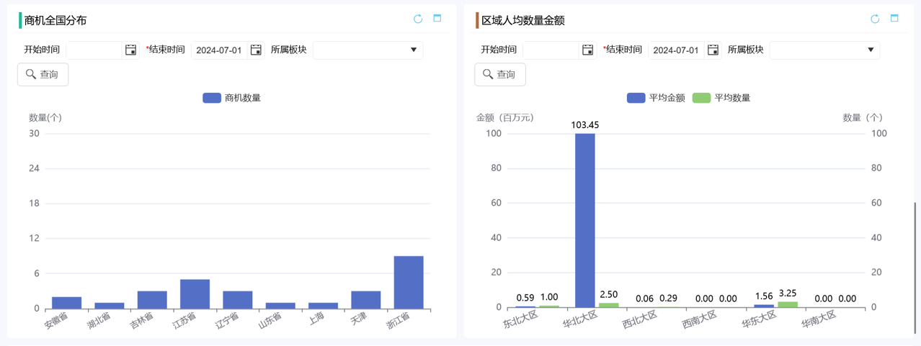This screenshot has width=921, height=346.
Task: Expand 所属板块 dropdown in right panel
Action: pyautogui.click(x=824, y=50)
